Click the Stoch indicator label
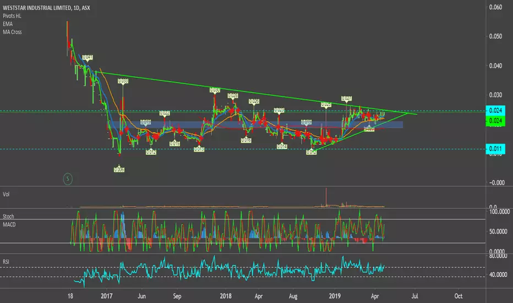The height and width of the screenshot is (303, 513). pyautogui.click(x=8, y=217)
